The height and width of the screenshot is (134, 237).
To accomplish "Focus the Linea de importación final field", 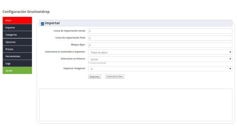I will pyautogui.click(x=160, y=38).
